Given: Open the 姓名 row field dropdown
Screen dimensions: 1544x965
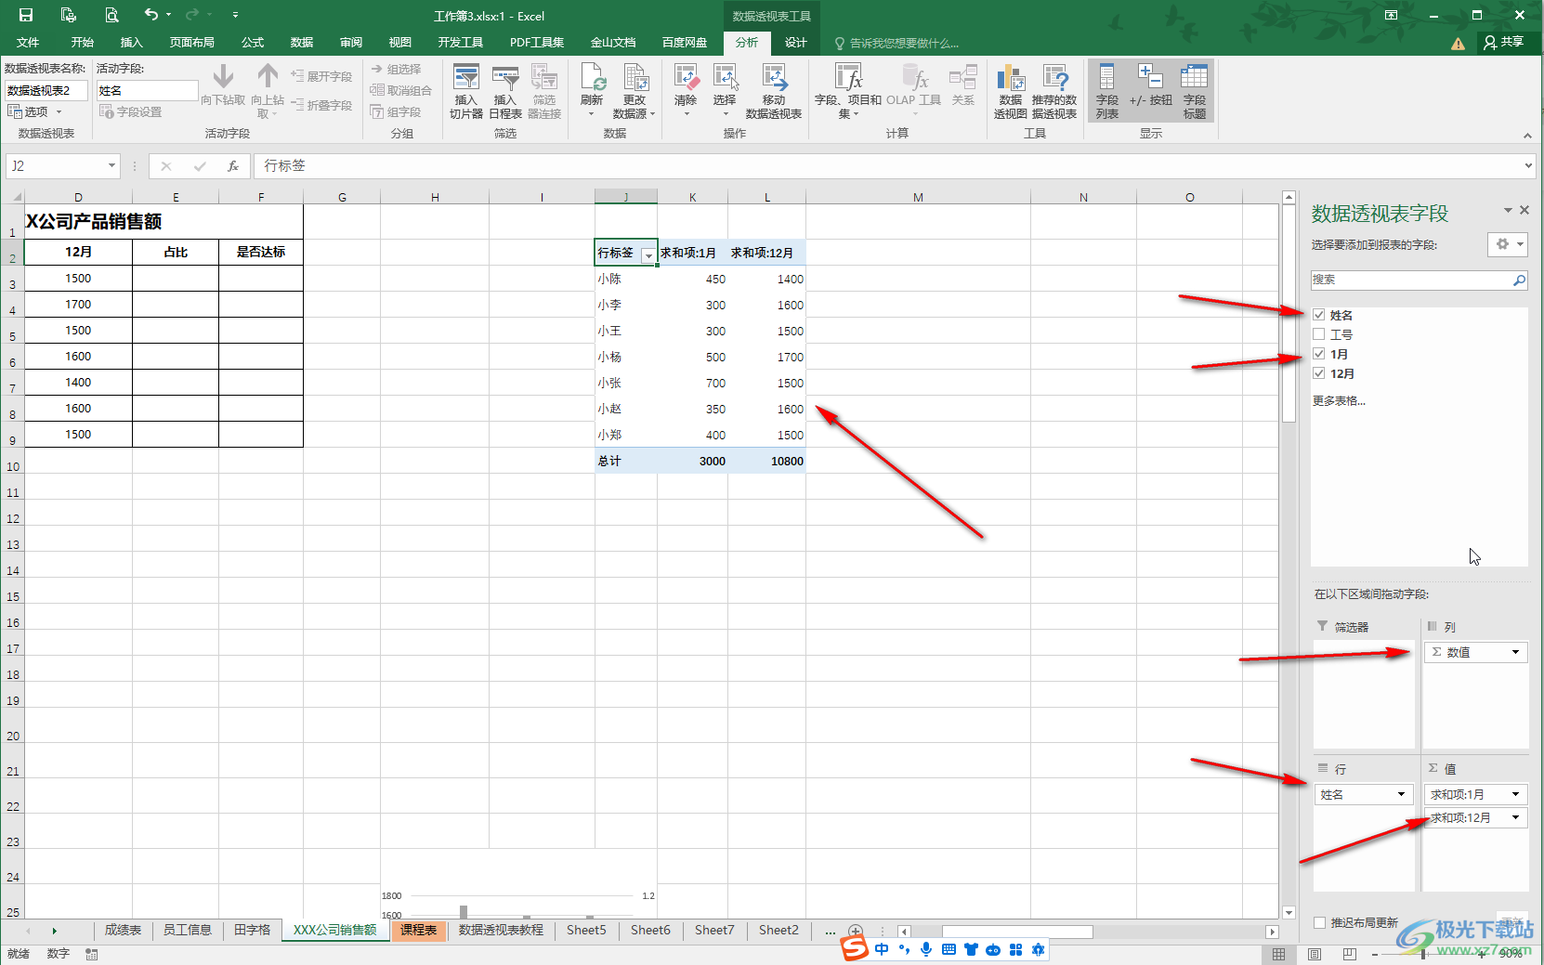Looking at the screenshot, I should pyautogui.click(x=1402, y=794).
